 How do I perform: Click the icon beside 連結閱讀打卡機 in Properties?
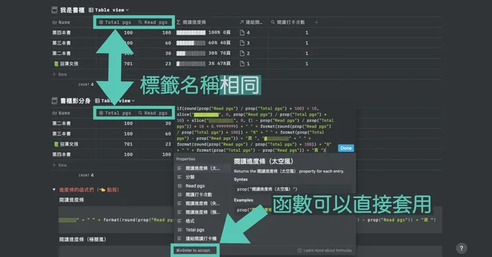(x=180, y=238)
